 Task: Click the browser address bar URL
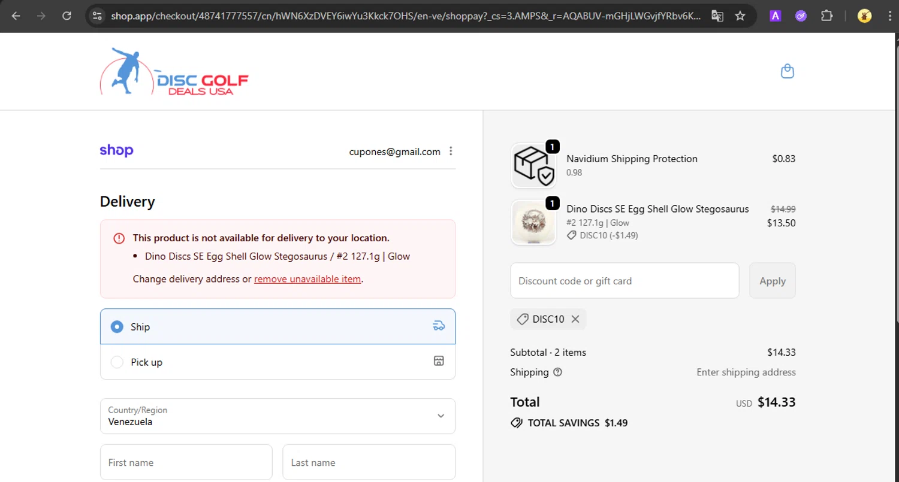(x=405, y=16)
